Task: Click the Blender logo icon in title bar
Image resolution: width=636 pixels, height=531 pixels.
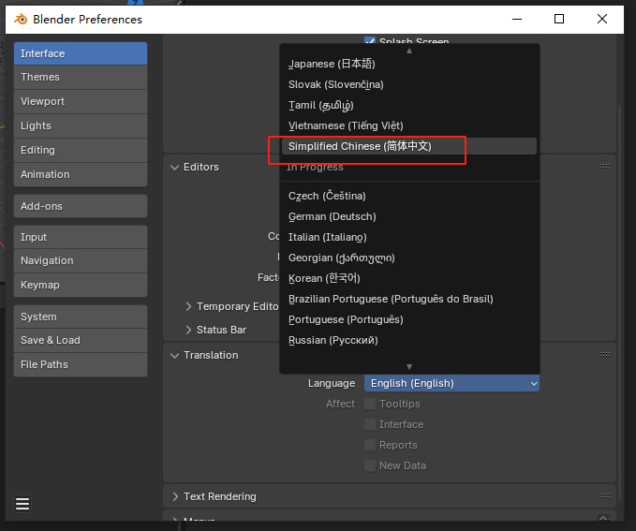Action: click(21, 19)
